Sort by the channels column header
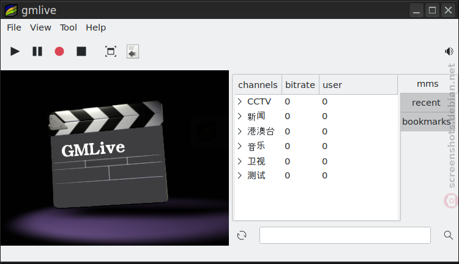 pos(258,85)
